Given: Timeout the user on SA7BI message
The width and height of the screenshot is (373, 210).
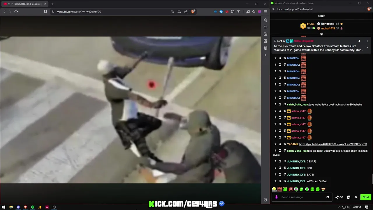Looking at the screenshot, I should (x=280, y=174).
